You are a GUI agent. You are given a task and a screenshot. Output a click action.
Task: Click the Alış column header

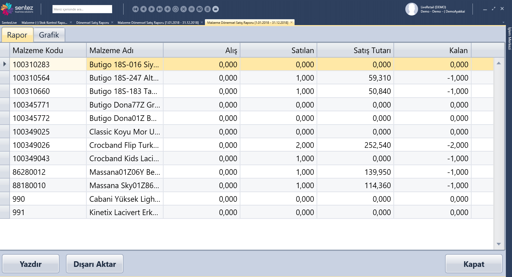tap(202, 50)
